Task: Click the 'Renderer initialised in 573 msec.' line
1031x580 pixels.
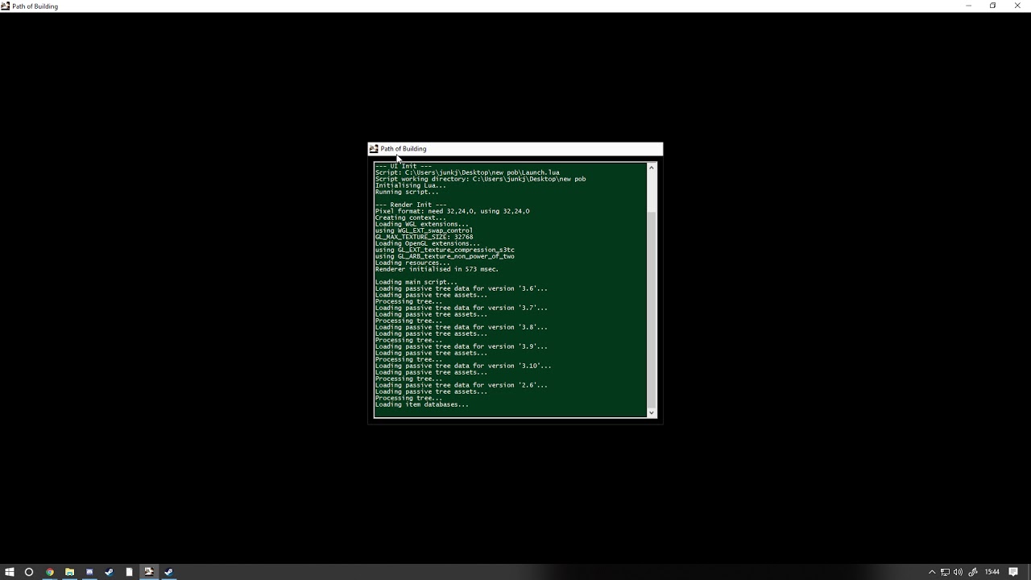Action: (437, 269)
